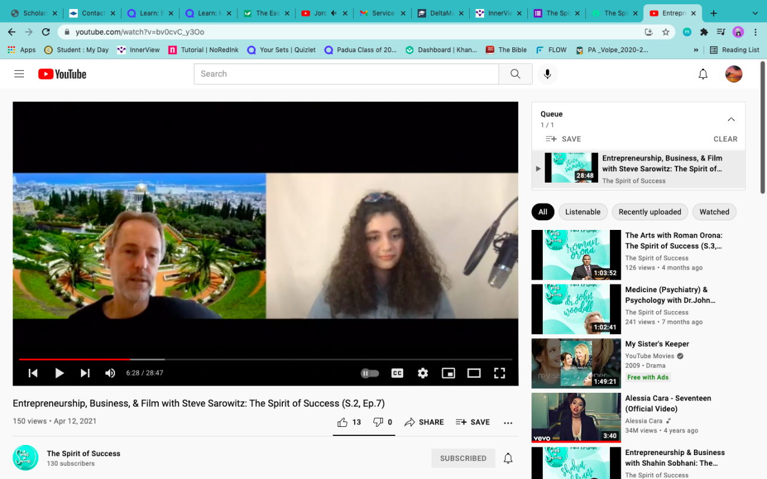
Task: Click the search magnifier button
Action: (x=515, y=74)
